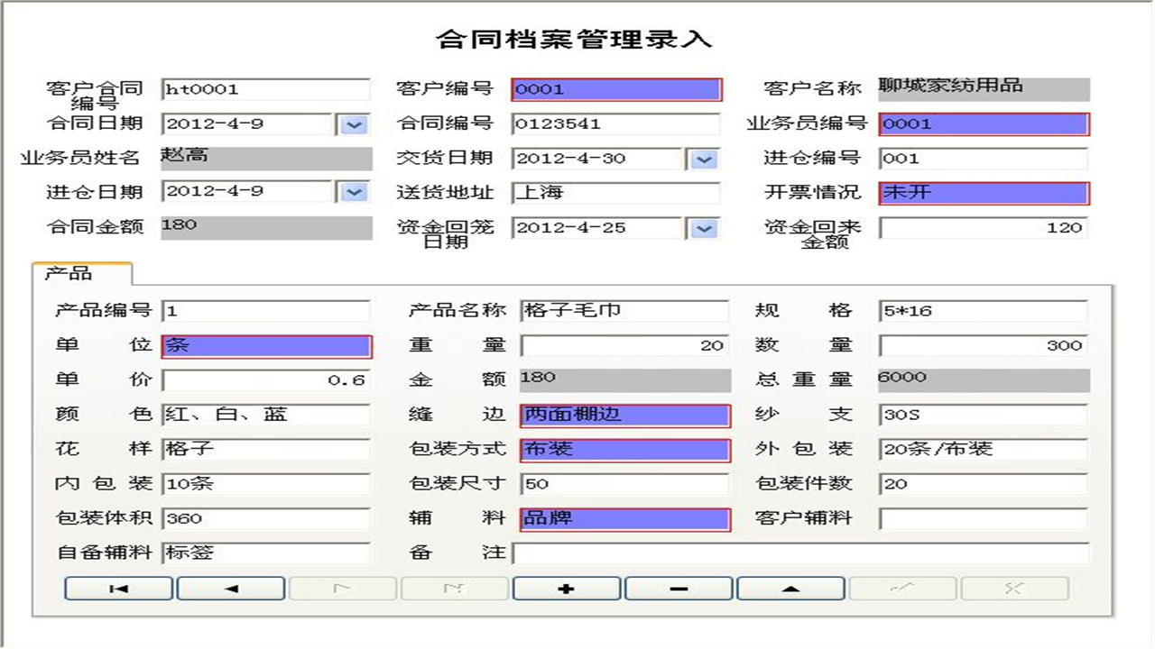
Task: Click the last record navigation icon
Action: pyautogui.click(x=455, y=588)
